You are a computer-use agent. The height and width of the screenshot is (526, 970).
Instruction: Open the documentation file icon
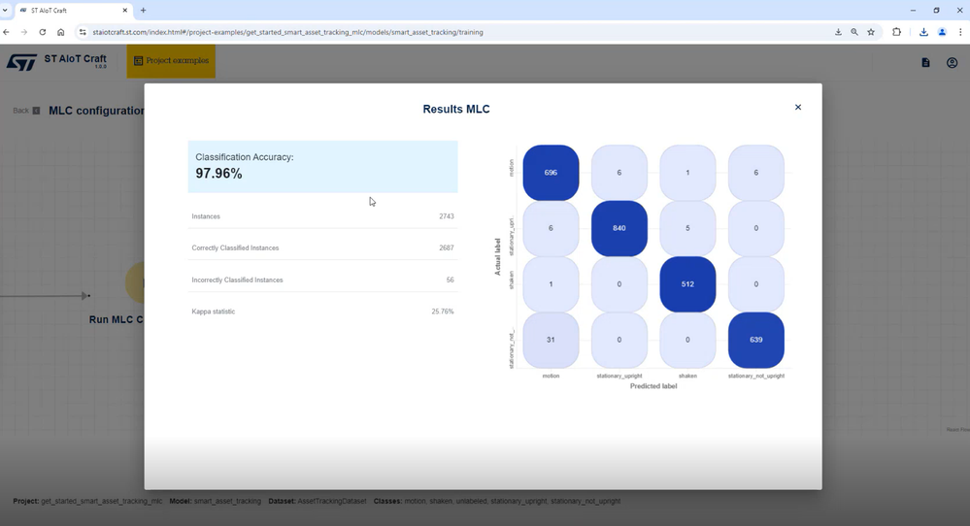pos(925,62)
